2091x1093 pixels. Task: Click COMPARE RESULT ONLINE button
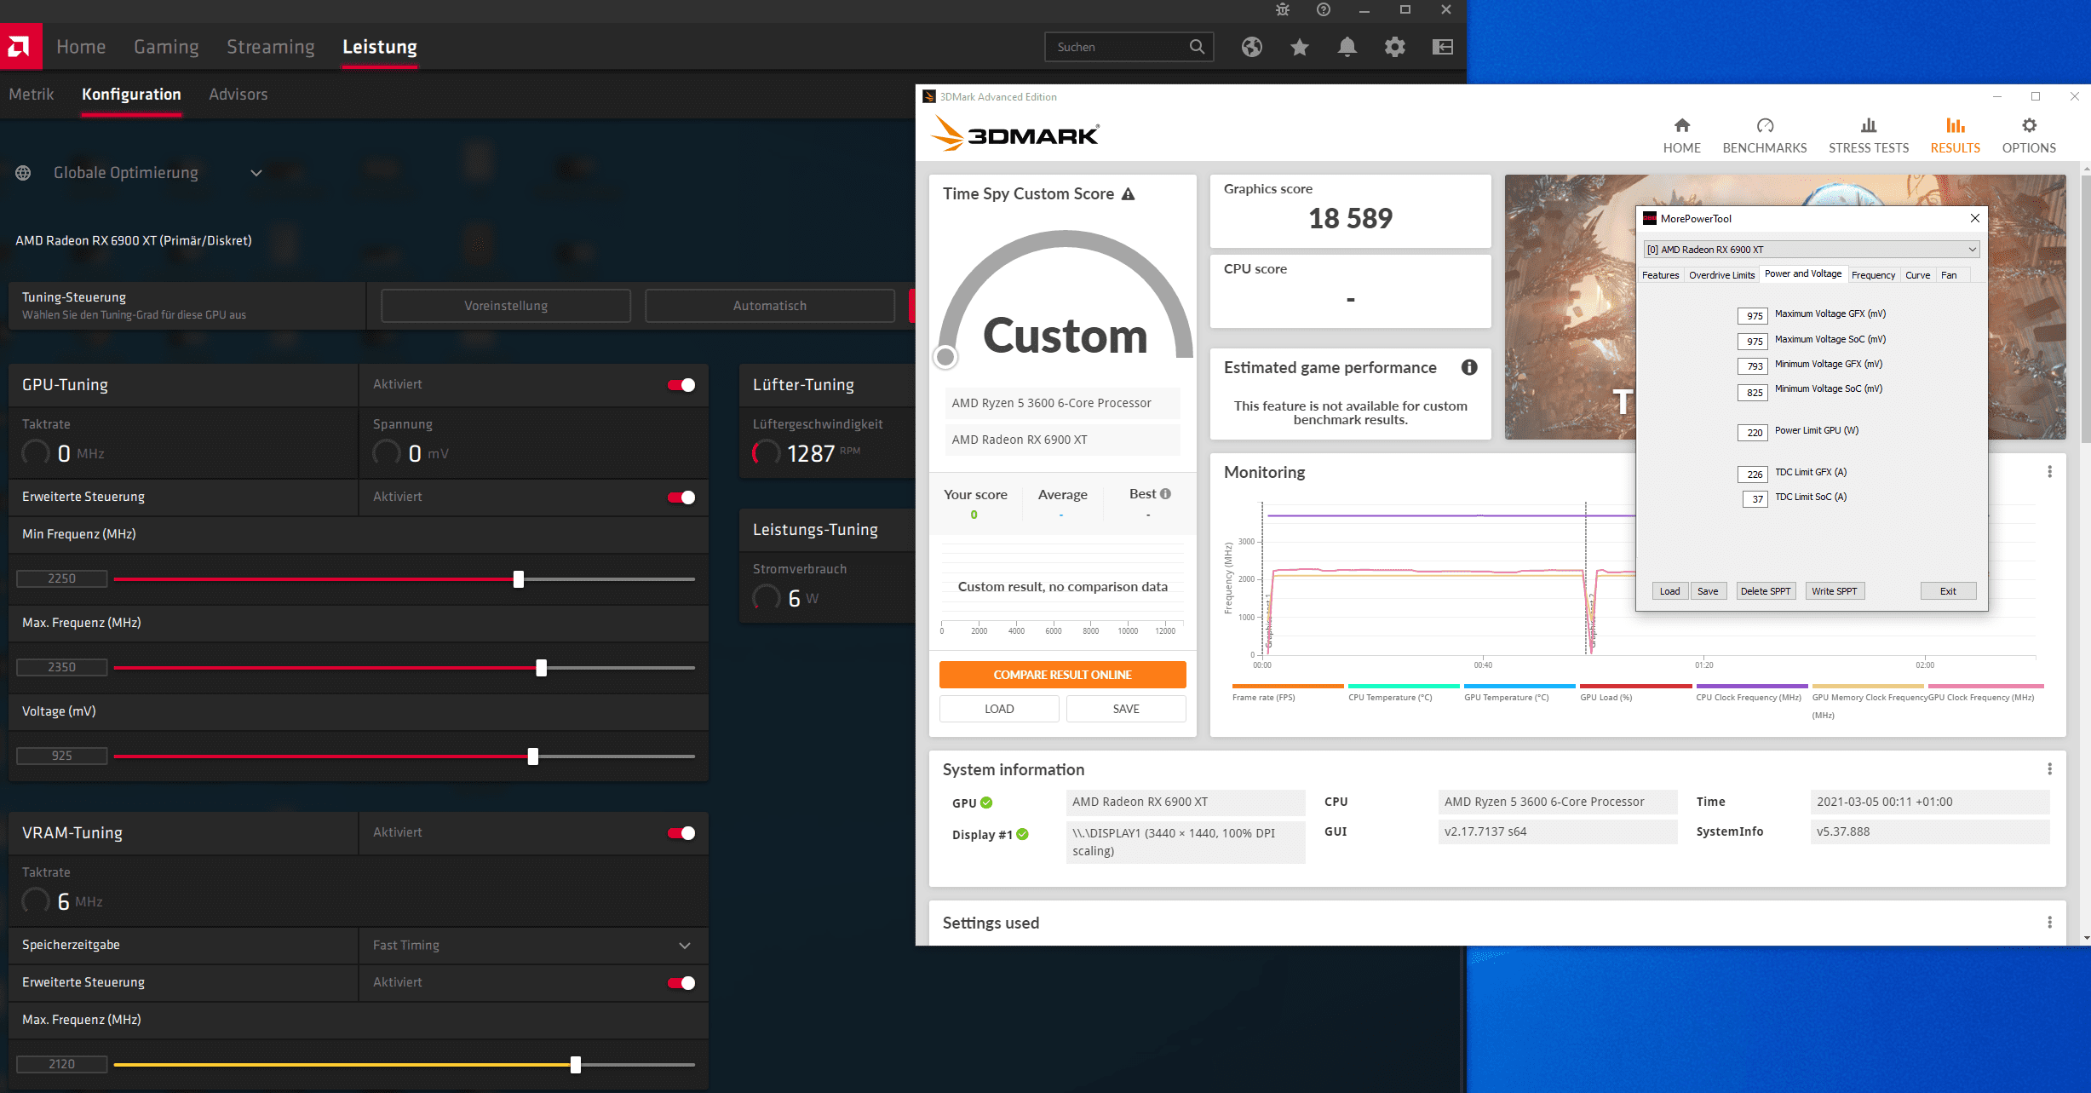pos(1062,675)
